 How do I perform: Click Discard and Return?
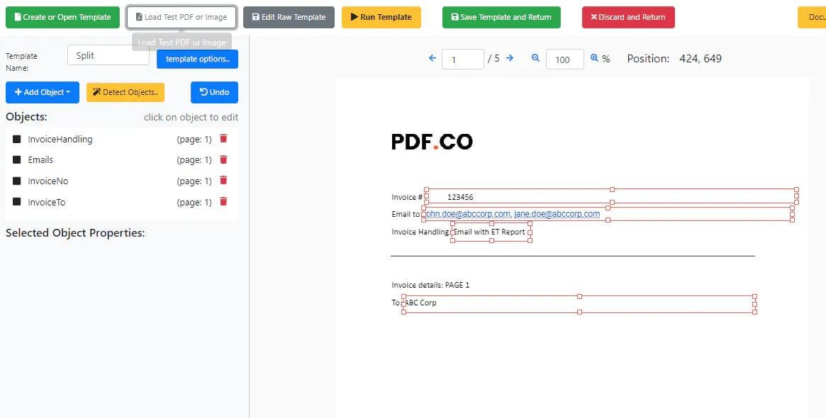pyautogui.click(x=628, y=16)
